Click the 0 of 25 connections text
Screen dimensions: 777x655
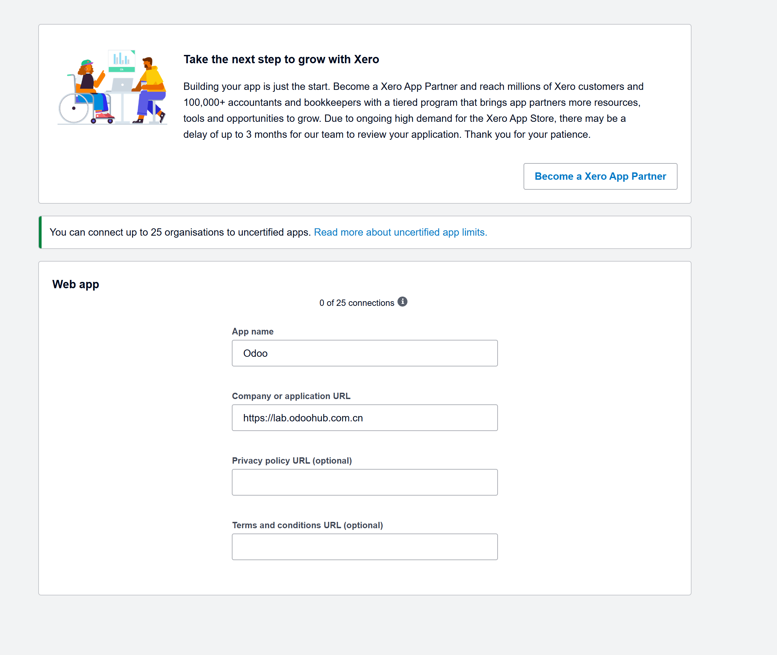tap(357, 303)
